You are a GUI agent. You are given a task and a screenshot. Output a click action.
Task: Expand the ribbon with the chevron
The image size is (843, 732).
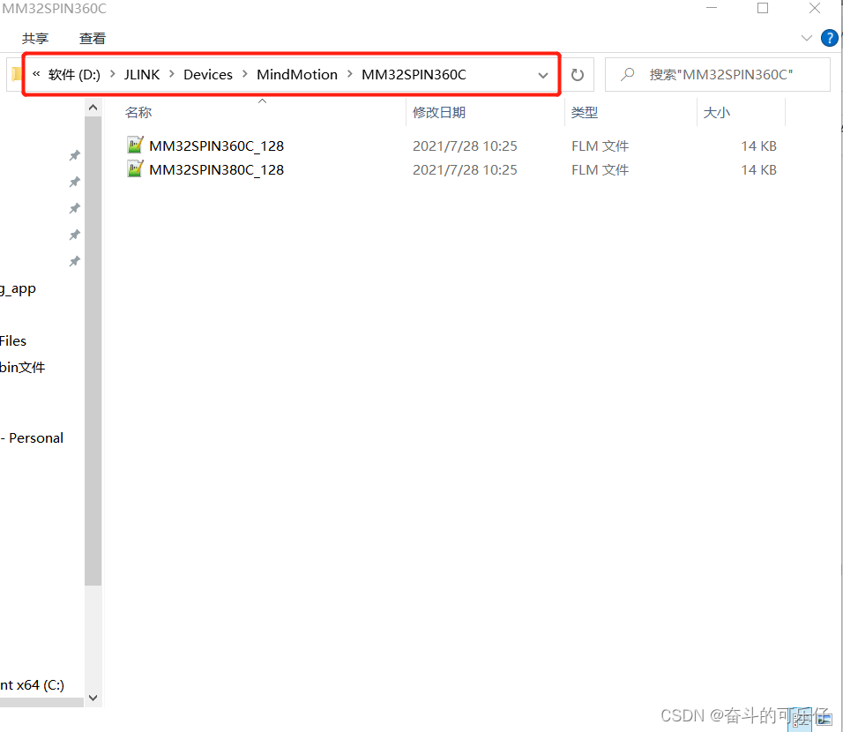pyautogui.click(x=807, y=38)
